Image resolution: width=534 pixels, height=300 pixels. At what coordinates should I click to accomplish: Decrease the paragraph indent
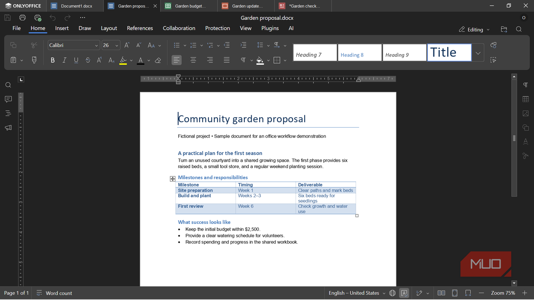tap(227, 45)
